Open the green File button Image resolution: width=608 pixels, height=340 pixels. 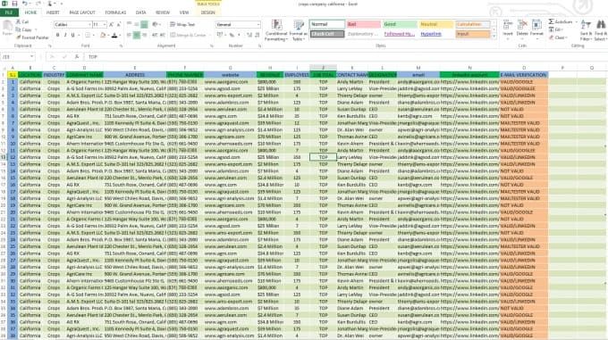pyautogui.click(x=9, y=12)
